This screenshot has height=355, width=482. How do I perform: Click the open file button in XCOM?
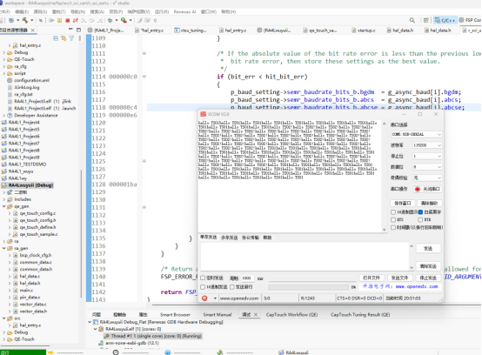point(372,278)
